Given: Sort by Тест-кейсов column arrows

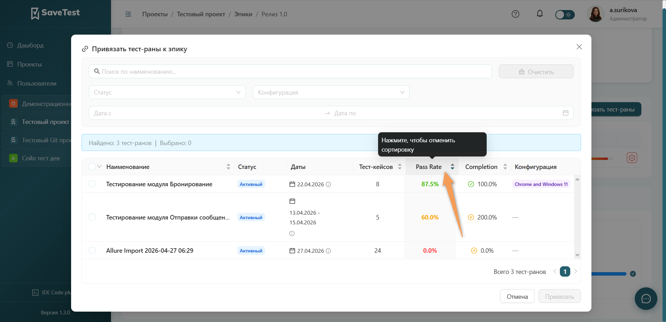Looking at the screenshot, I should point(400,167).
